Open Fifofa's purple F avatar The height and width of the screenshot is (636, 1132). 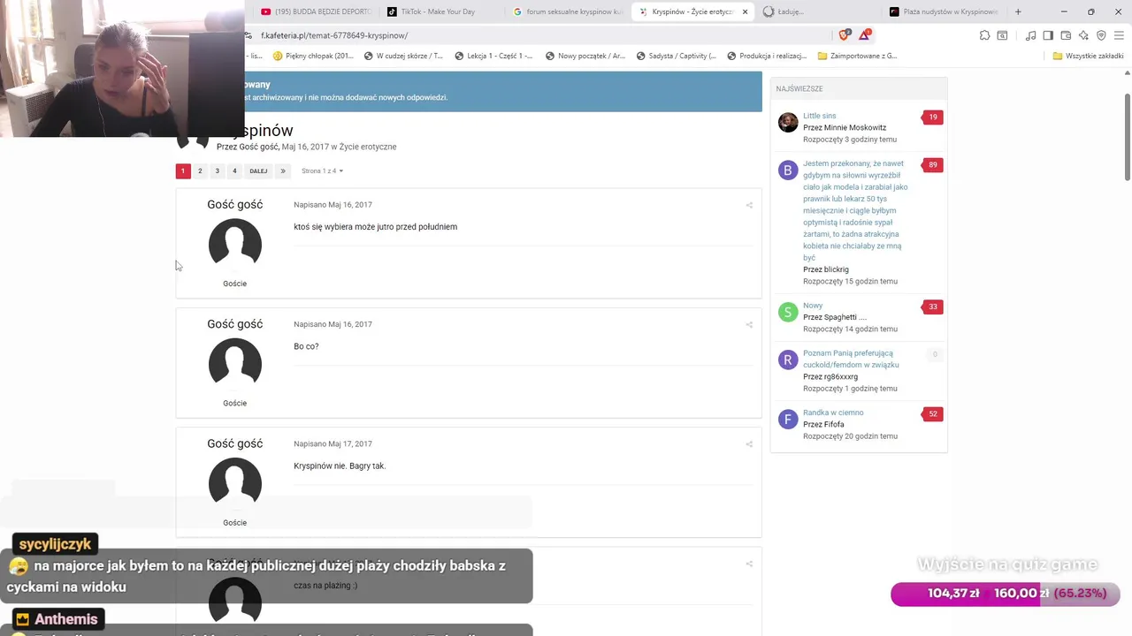click(788, 419)
